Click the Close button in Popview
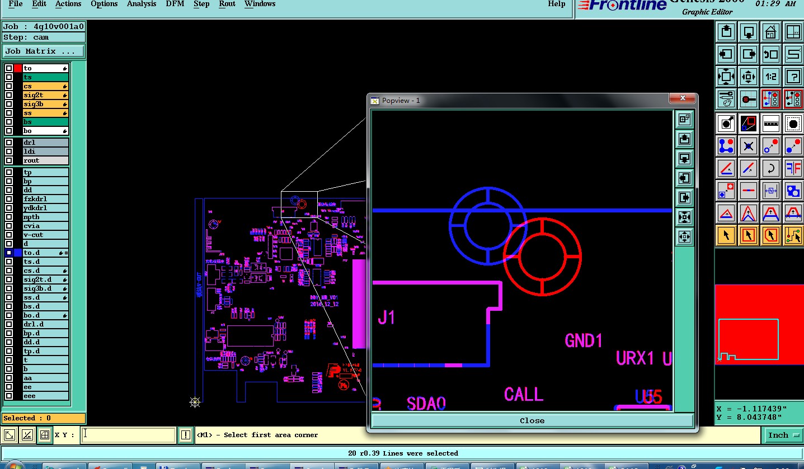This screenshot has width=804, height=469. (x=532, y=420)
